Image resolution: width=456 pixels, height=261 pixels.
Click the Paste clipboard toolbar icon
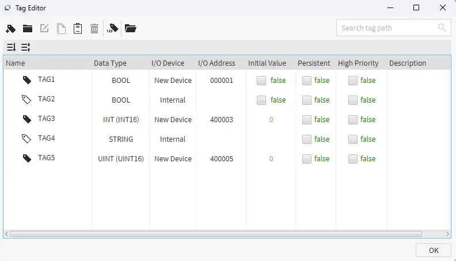coord(78,28)
